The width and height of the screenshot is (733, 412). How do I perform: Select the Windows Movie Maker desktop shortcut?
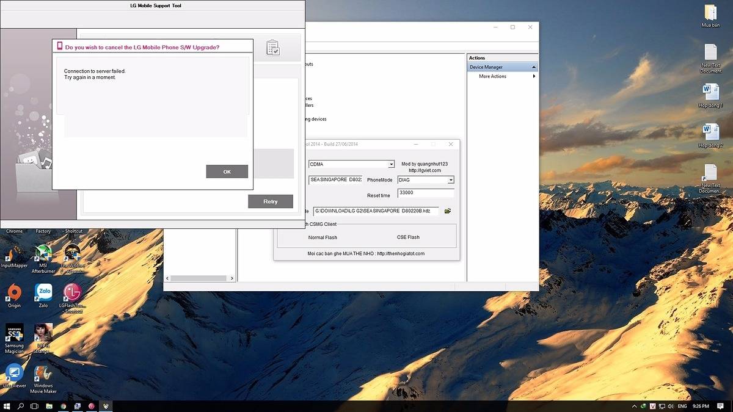[43, 379]
